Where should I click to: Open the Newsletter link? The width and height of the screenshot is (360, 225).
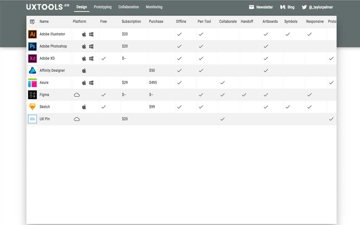coord(261,7)
